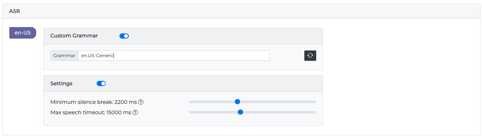Select the en-US language tab
The width and height of the screenshot is (482, 138).
(23, 33)
